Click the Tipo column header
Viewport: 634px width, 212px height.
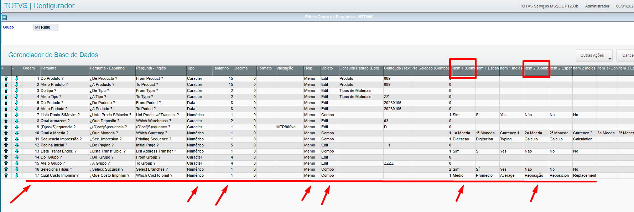(x=199, y=70)
